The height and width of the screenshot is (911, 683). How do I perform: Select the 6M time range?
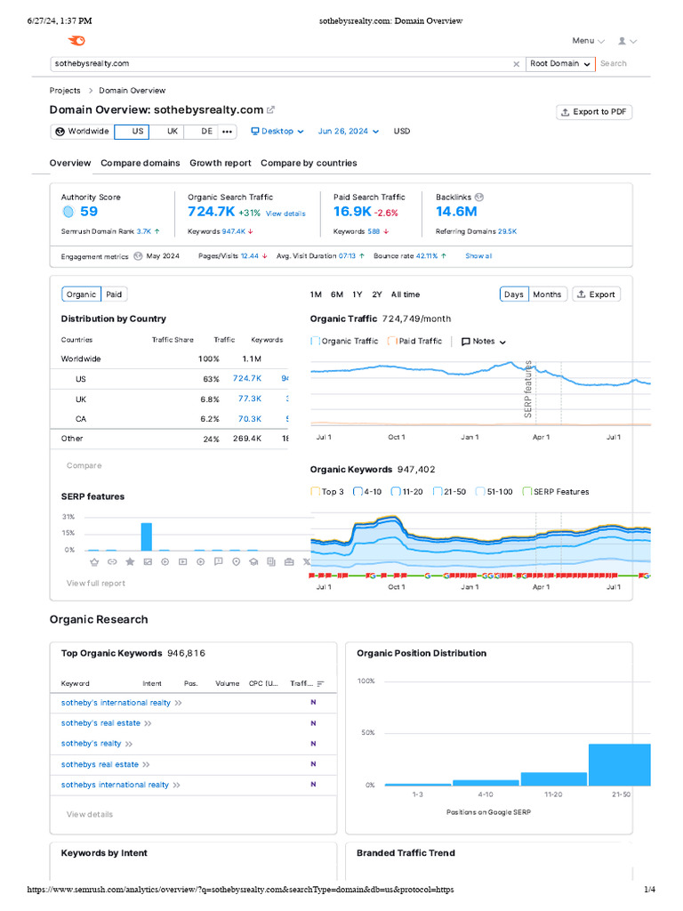[x=336, y=294]
